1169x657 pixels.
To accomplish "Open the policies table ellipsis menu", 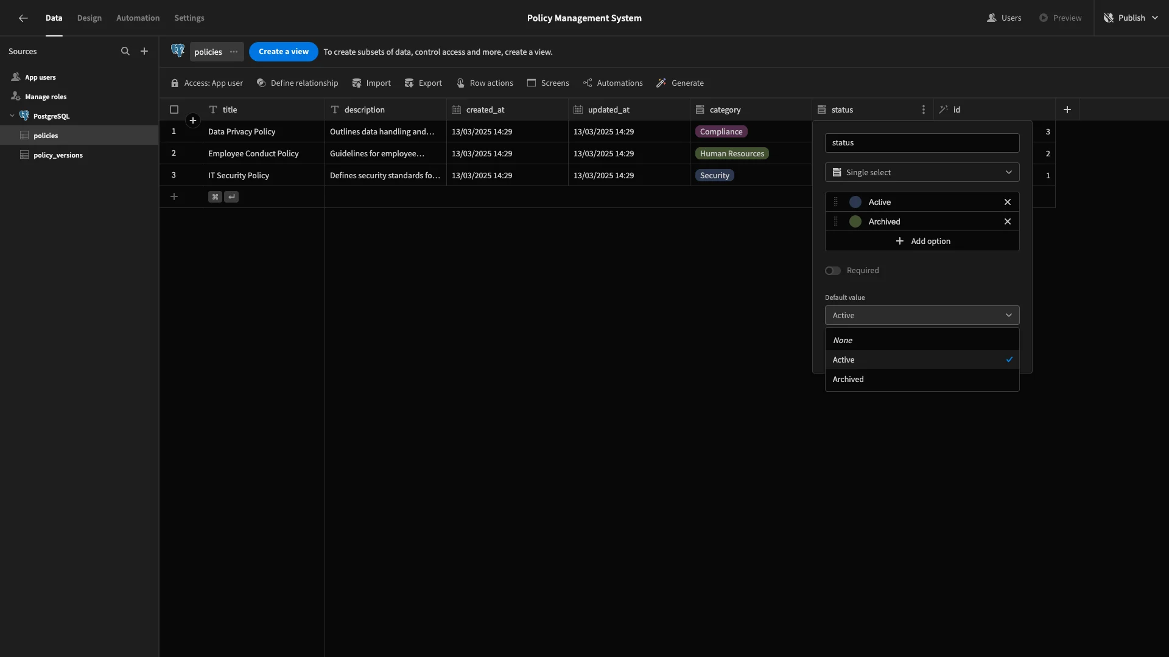I will coord(234,52).
